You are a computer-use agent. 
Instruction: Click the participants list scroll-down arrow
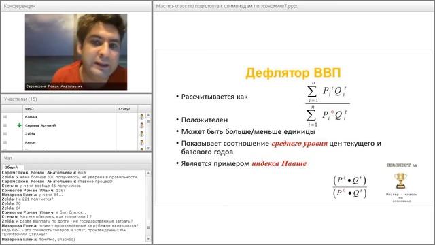click(x=148, y=148)
